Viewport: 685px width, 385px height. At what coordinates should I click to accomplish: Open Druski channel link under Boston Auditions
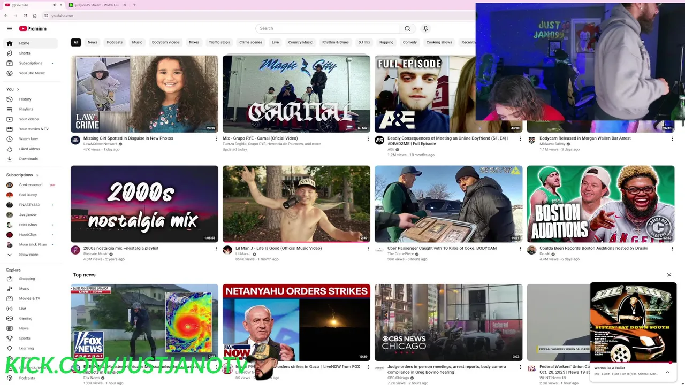click(x=545, y=254)
